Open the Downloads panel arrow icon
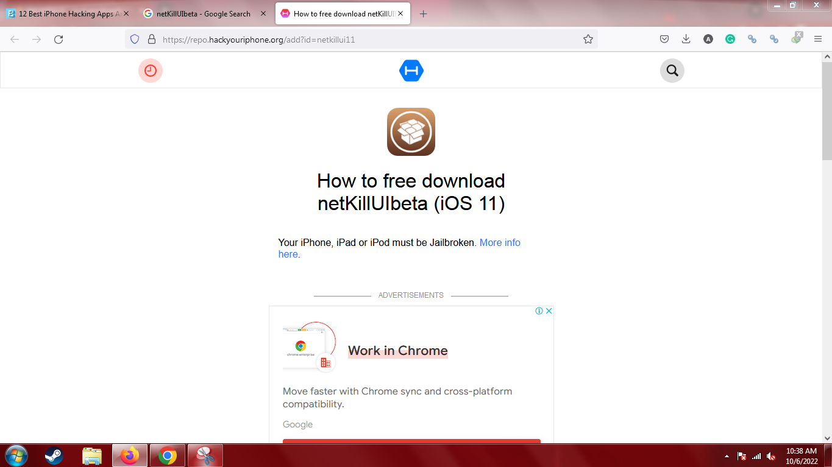 [x=686, y=39]
